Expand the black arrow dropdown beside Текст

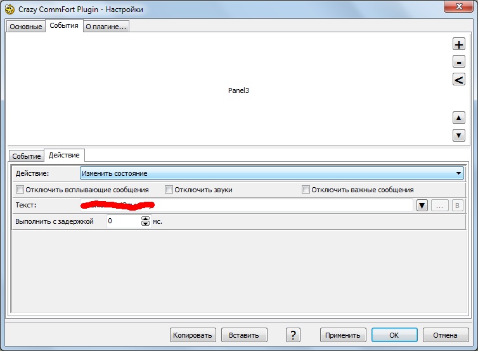pos(422,206)
